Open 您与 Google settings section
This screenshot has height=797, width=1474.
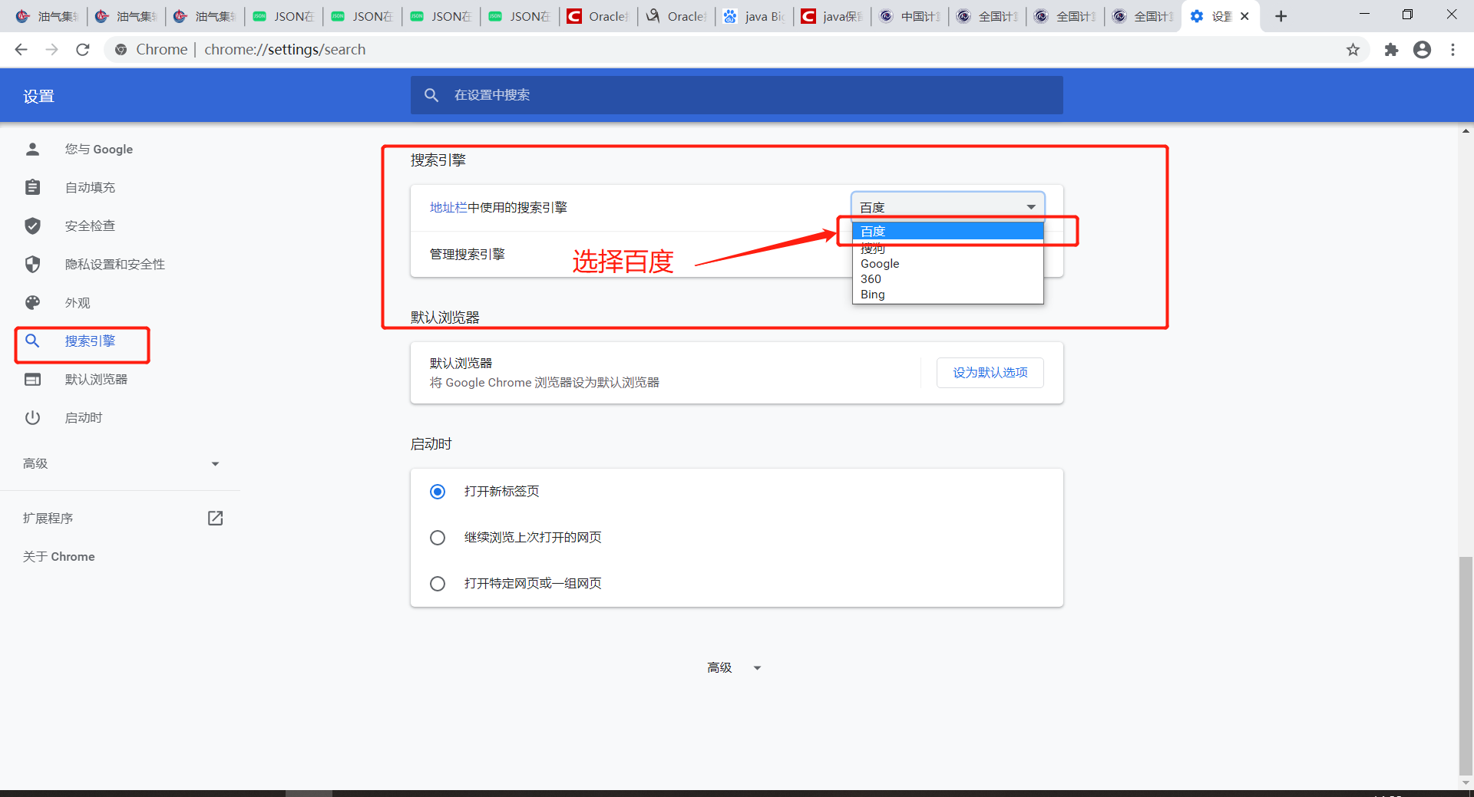pyautogui.click(x=98, y=149)
